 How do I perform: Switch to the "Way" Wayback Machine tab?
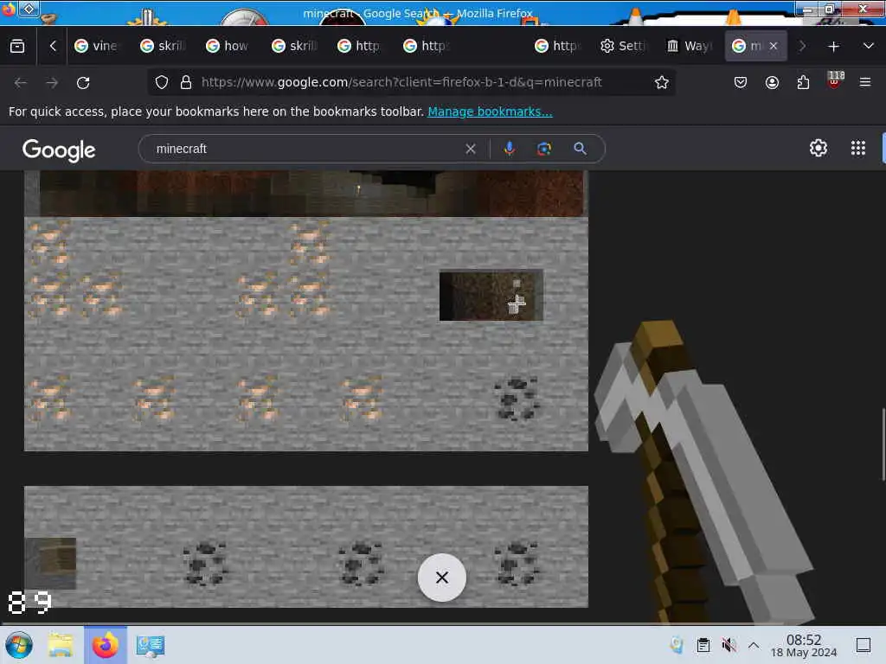tap(690, 47)
